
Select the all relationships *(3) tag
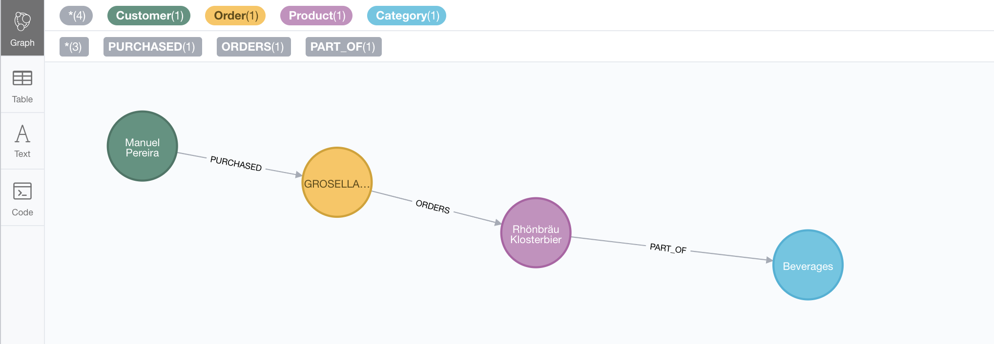click(x=74, y=47)
